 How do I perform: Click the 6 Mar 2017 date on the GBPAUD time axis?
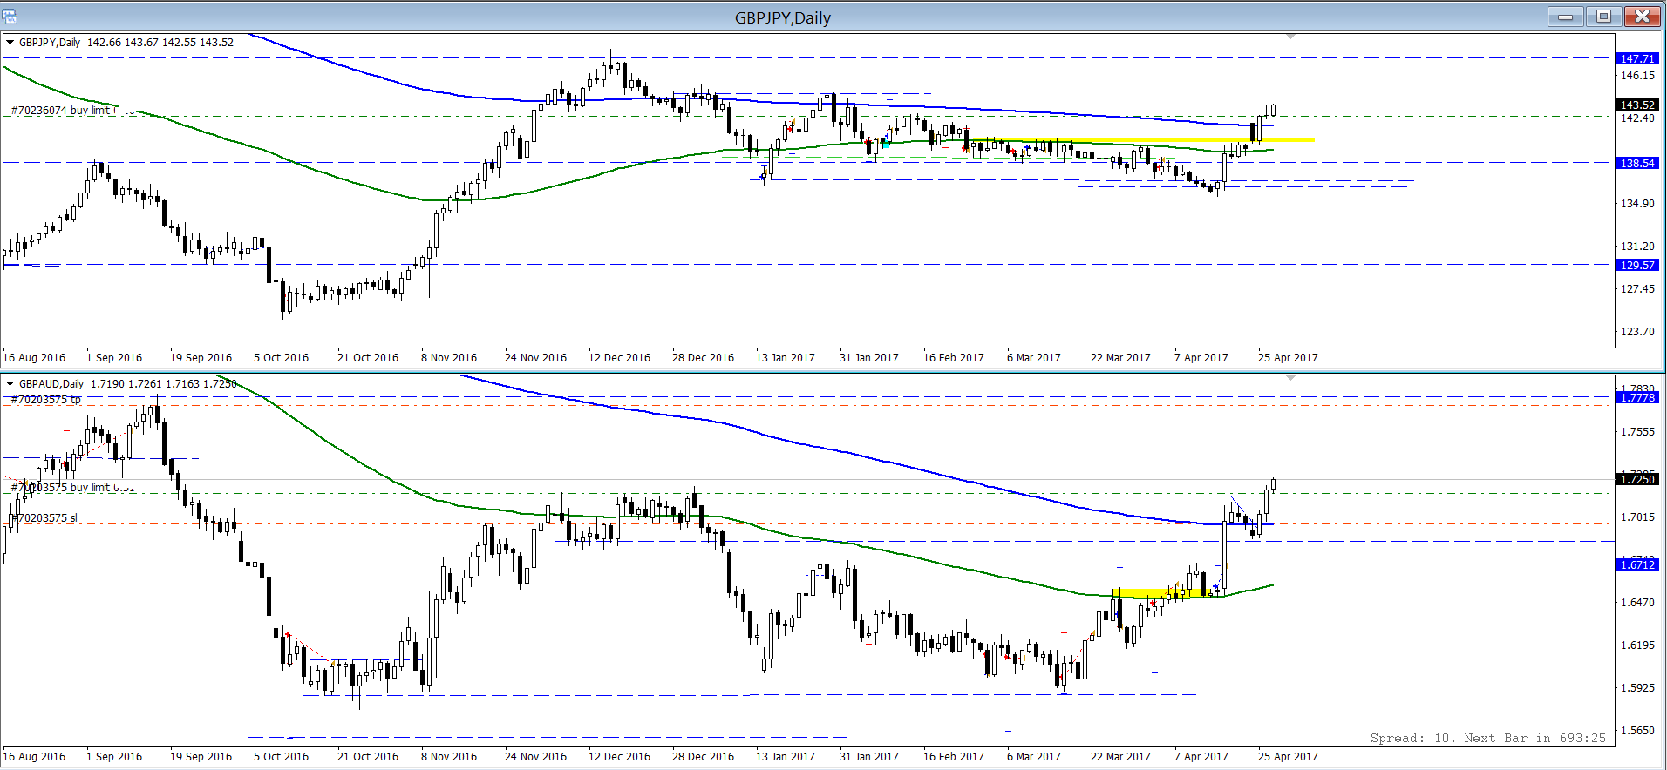pos(1034,757)
